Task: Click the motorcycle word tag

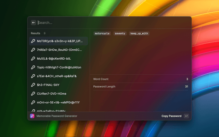Action: click(102, 34)
